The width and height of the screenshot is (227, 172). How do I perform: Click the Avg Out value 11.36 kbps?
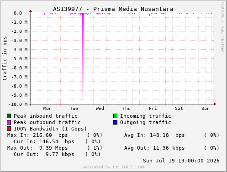coord(169,148)
